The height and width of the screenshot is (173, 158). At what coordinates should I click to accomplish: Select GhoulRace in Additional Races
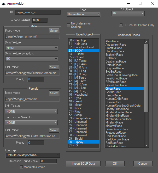(125, 89)
